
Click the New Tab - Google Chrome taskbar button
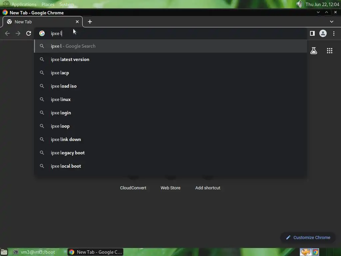pyautogui.click(x=96, y=252)
